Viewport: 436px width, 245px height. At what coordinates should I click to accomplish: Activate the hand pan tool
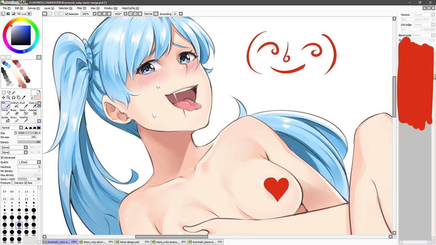pos(19,98)
